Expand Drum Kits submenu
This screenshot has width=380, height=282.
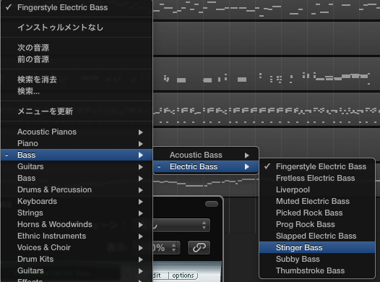click(77, 259)
